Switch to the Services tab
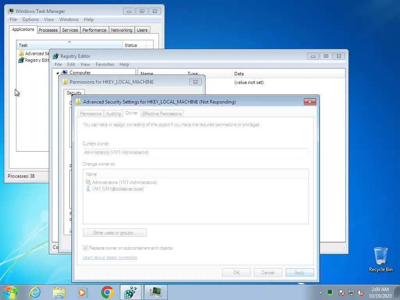Image resolution: width=400 pixels, height=300 pixels. [x=70, y=30]
